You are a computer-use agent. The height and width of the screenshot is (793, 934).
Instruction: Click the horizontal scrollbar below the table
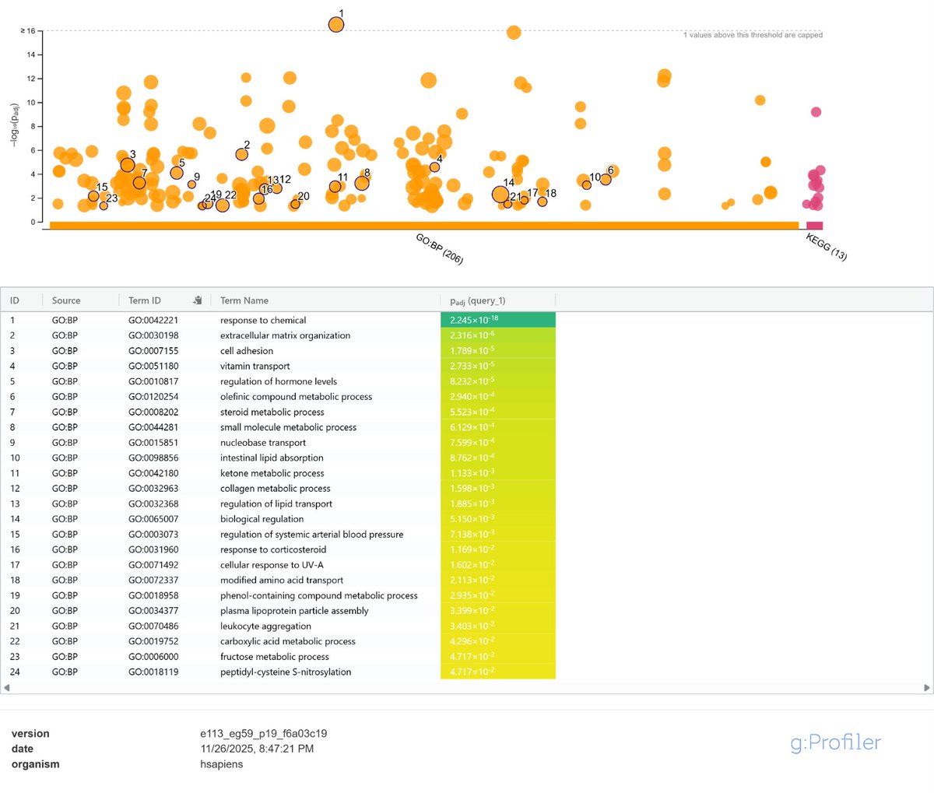pyautogui.click(x=467, y=688)
